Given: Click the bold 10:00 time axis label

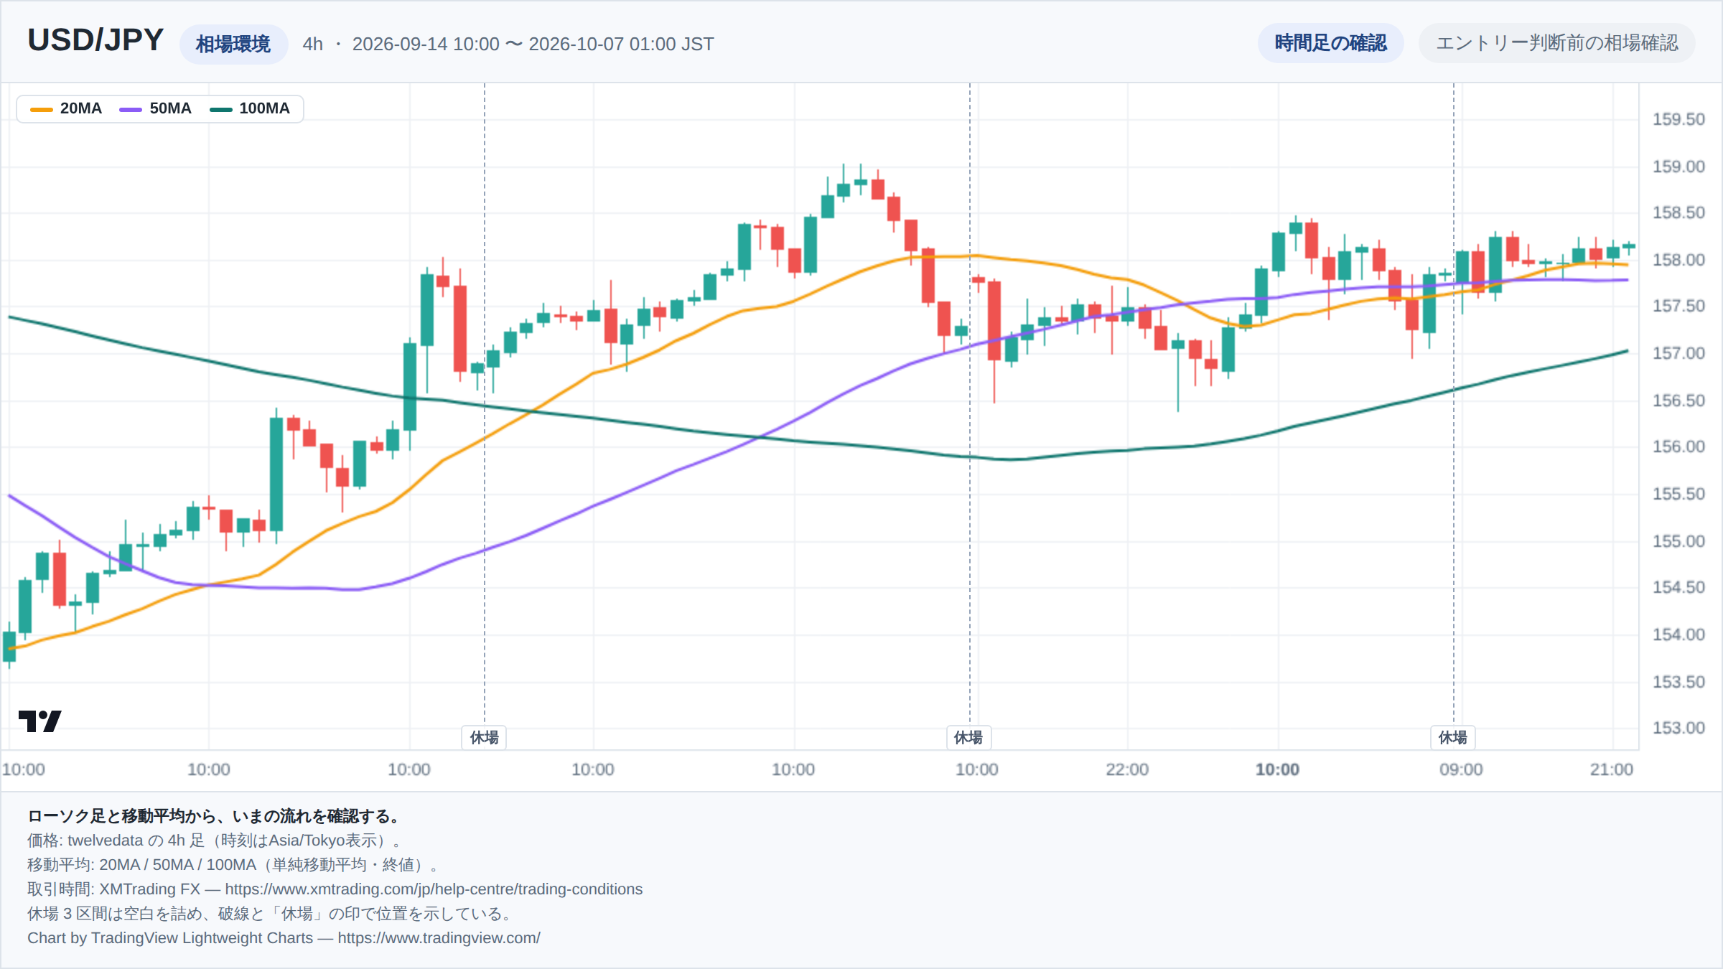Looking at the screenshot, I should click(x=1277, y=769).
